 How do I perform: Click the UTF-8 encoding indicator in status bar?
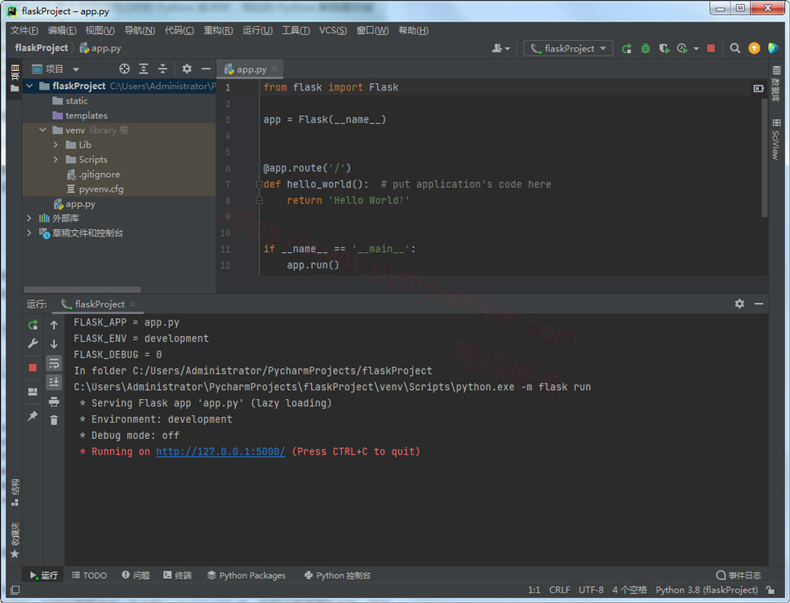pos(591,589)
